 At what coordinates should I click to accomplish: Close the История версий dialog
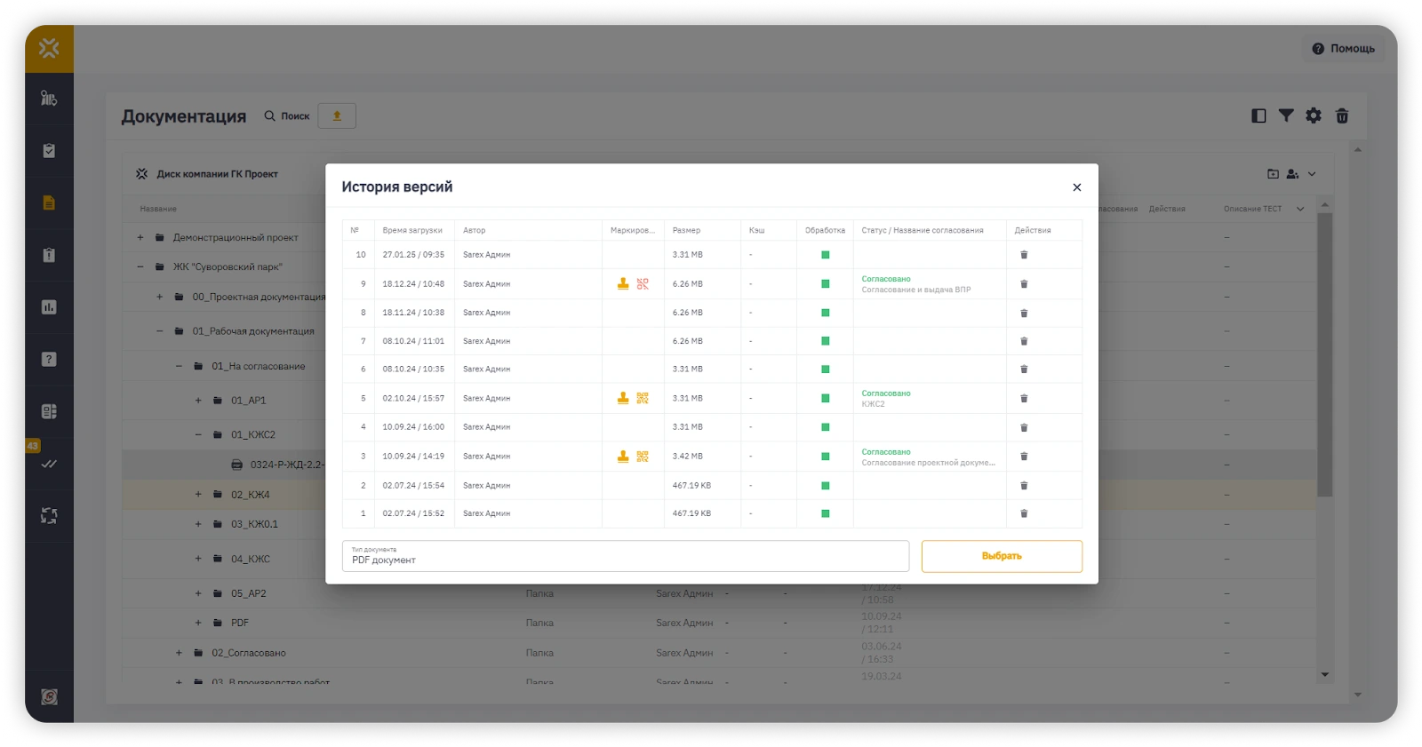1076,187
